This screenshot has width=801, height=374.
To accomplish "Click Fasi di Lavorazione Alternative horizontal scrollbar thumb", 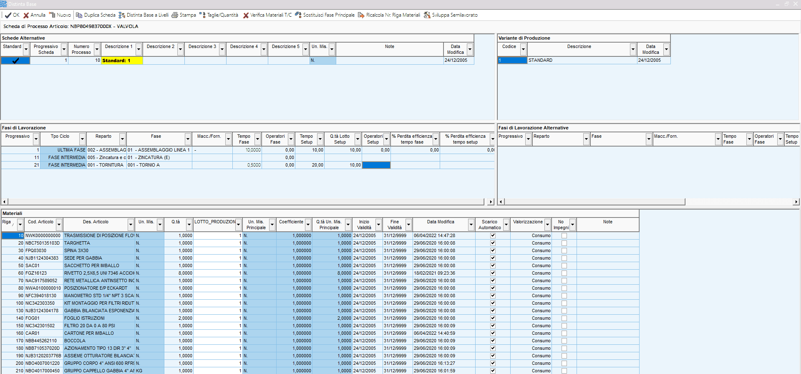I will [x=595, y=202].
